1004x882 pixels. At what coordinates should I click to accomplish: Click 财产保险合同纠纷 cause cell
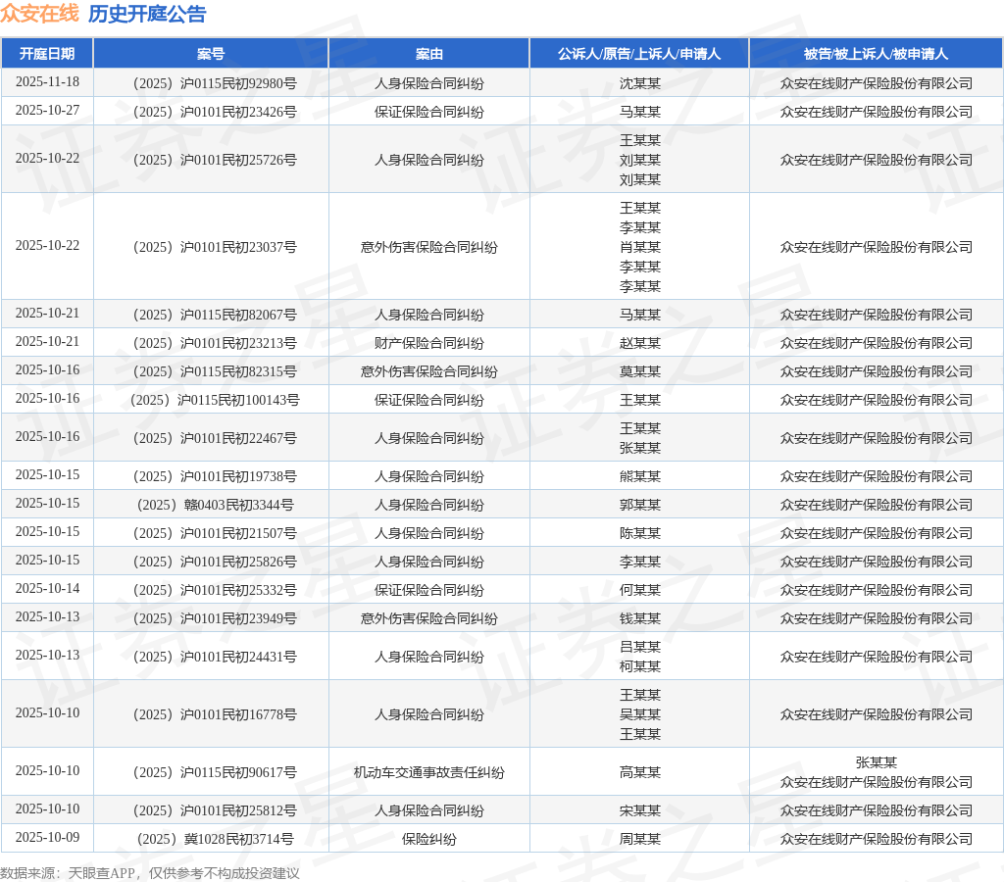(x=429, y=342)
